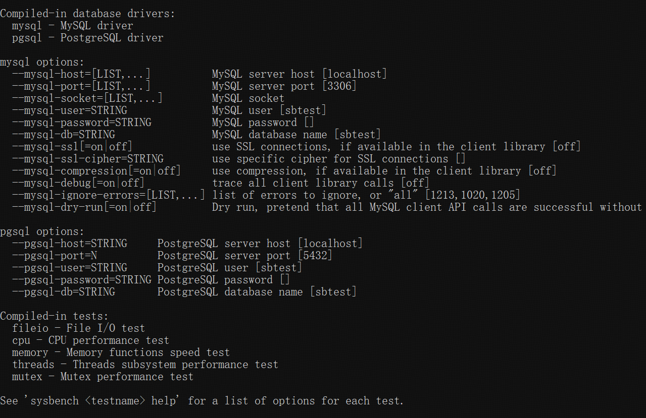Click the '--mysql-socket=[LIST,...]' option

click(x=87, y=99)
